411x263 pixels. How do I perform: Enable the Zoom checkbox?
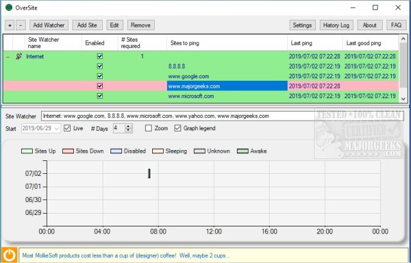(x=148, y=128)
